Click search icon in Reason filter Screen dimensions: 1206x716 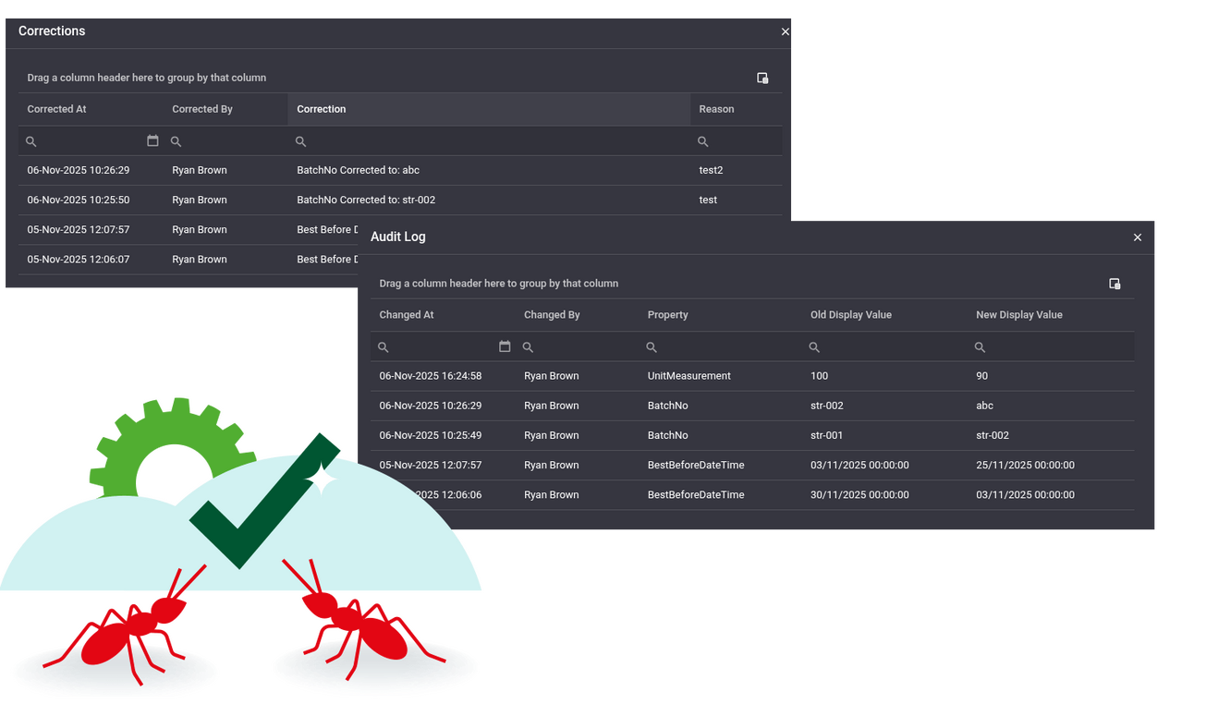pyautogui.click(x=702, y=141)
